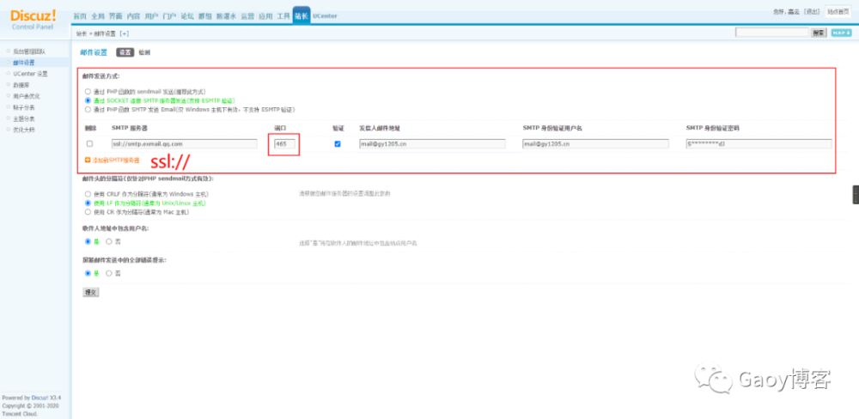Open 帖子分表 in the sidebar
Image resolution: width=859 pixels, height=419 pixels.
click(x=24, y=107)
